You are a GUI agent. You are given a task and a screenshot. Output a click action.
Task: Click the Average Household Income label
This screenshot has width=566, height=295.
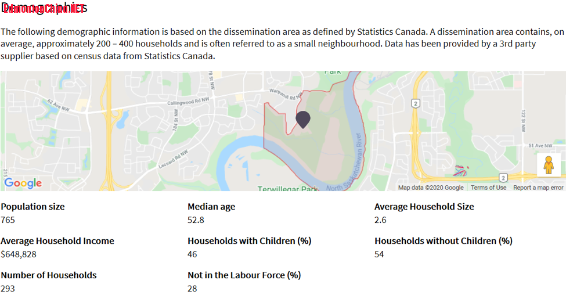coord(57,241)
